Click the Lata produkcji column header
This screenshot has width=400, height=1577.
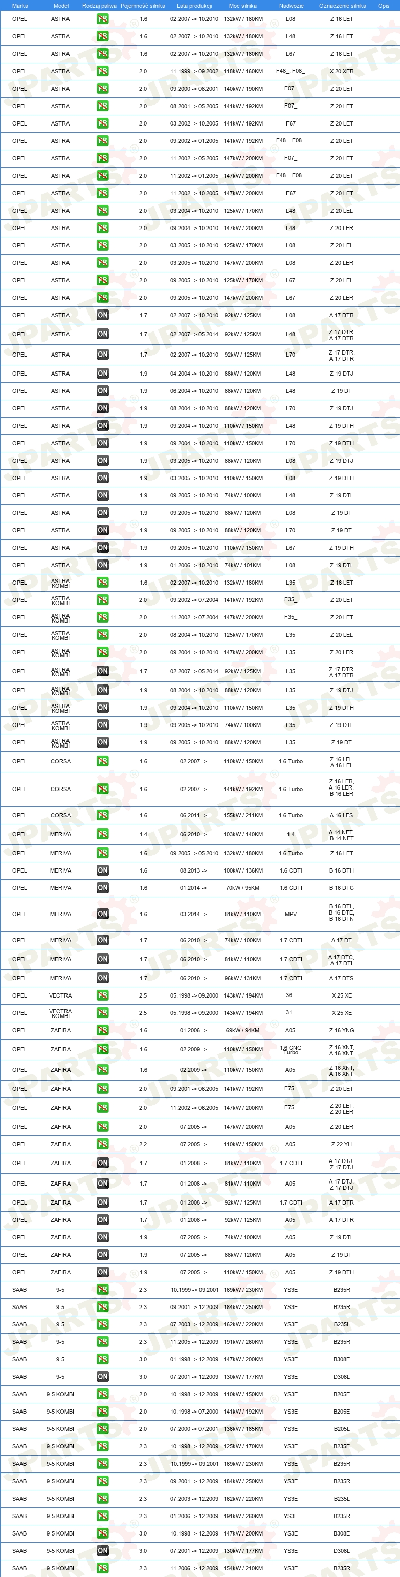(x=194, y=6)
